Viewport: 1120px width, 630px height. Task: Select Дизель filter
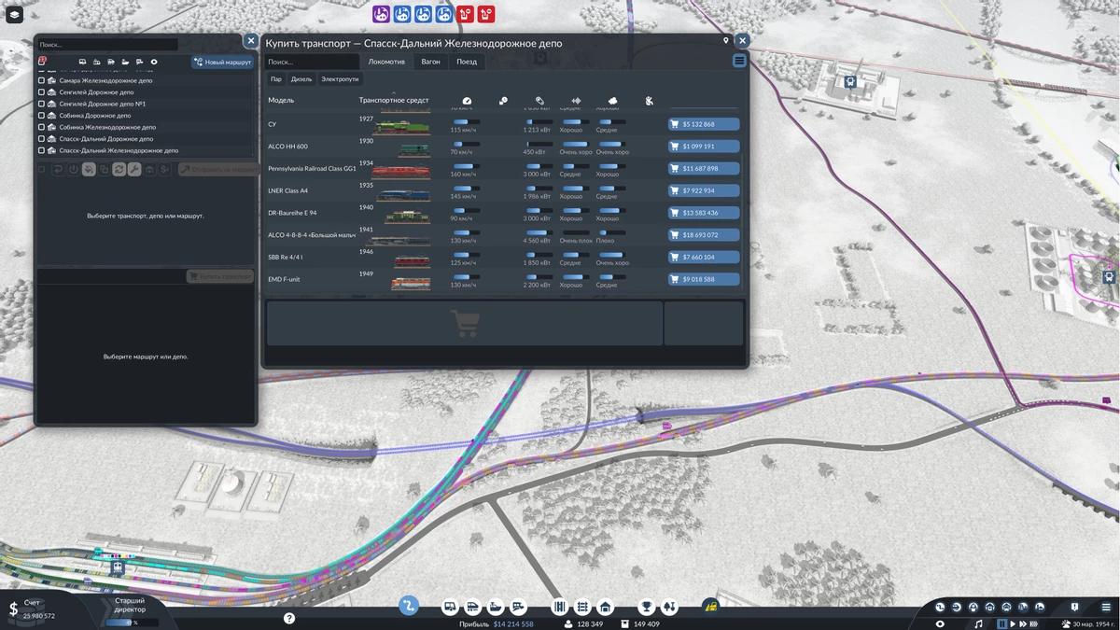(301, 79)
